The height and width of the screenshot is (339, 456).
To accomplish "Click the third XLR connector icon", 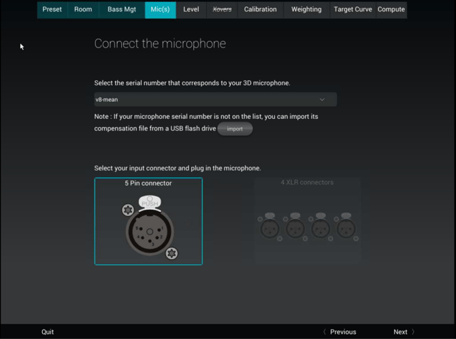I will pos(321,226).
